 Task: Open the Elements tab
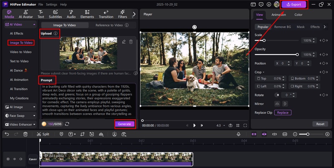pyautogui.click(x=87, y=14)
